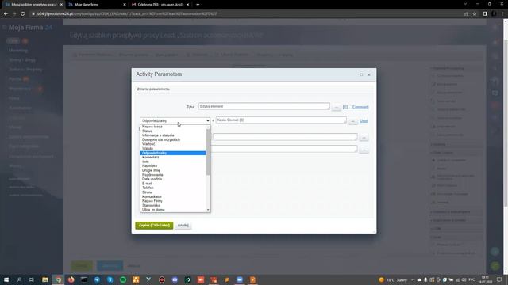The width and height of the screenshot is (508, 285).
Task: Choose Stanowisko from the field list
Action: tap(173, 206)
